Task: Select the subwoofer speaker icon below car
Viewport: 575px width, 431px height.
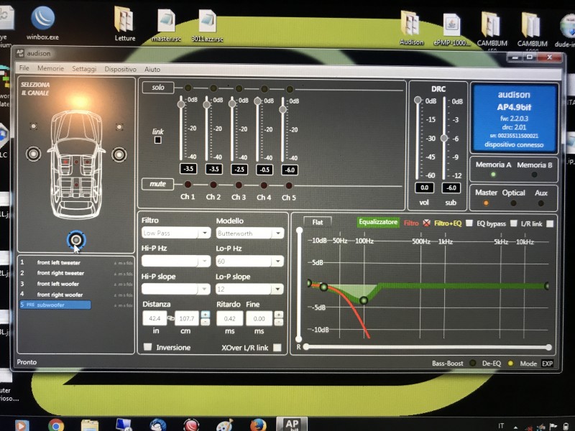Action: click(x=76, y=240)
